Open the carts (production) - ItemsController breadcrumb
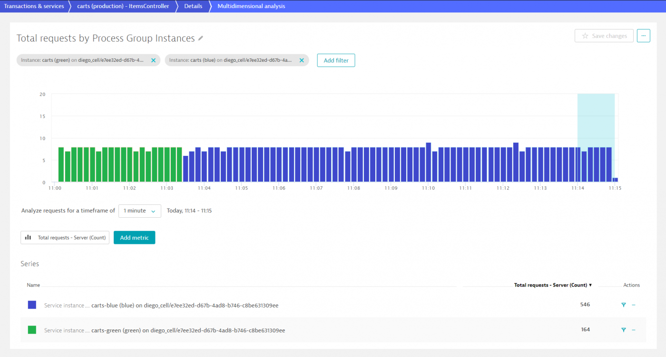 (x=123, y=6)
